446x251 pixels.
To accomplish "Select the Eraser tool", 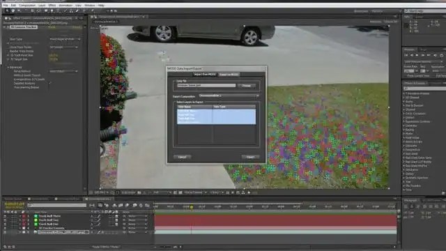I will click(x=77, y=11).
